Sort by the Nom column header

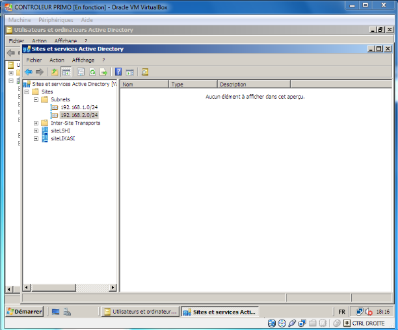click(x=144, y=84)
